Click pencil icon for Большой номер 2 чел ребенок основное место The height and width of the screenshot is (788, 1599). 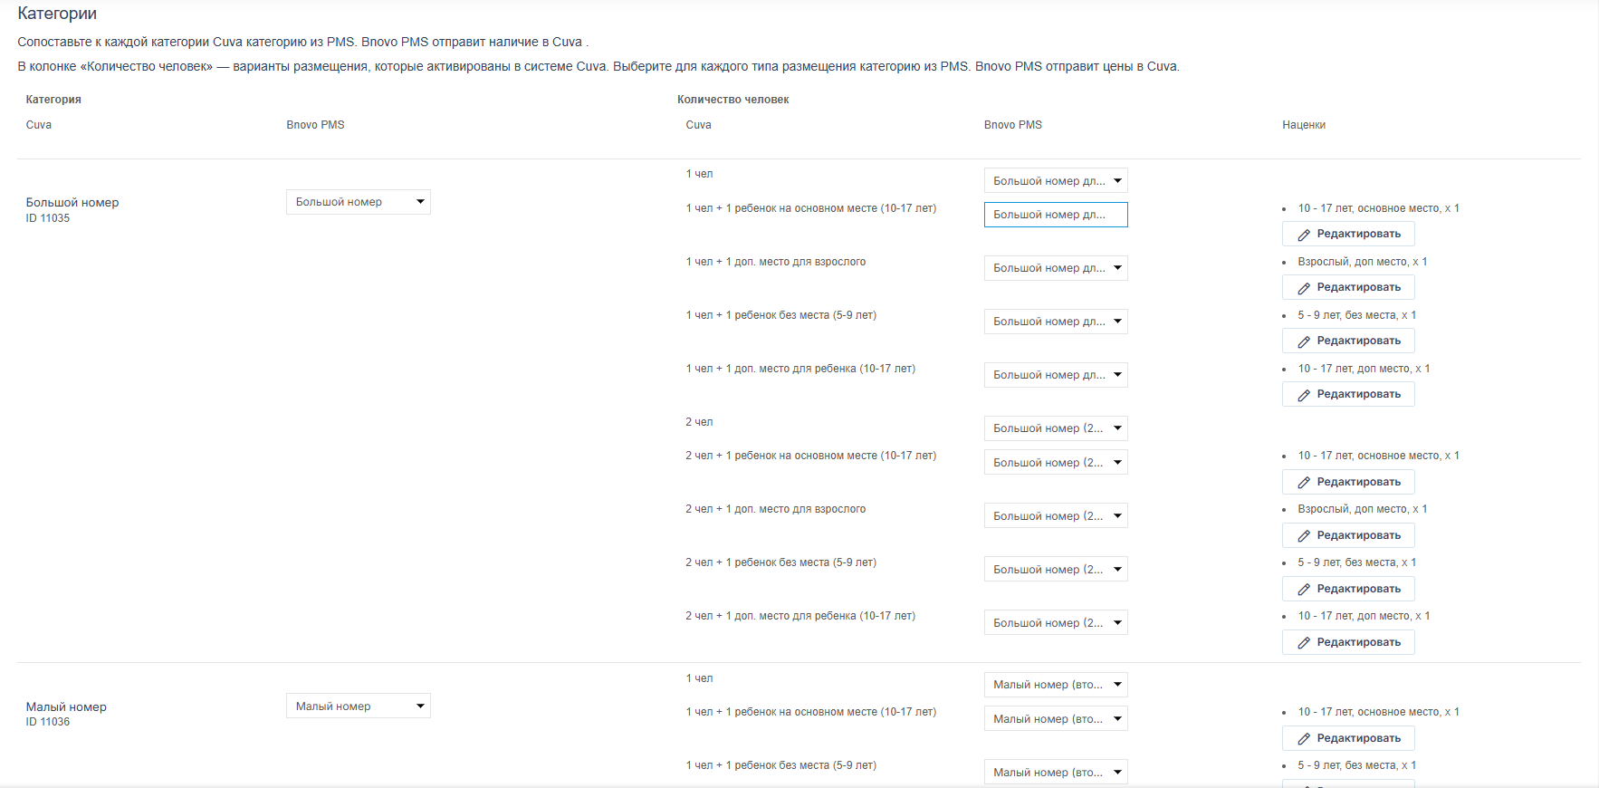point(1304,483)
